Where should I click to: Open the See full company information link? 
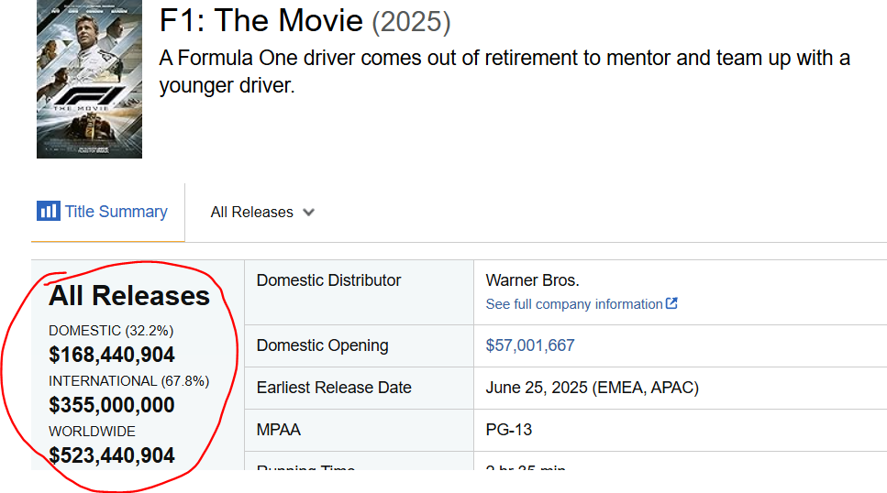(574, 304)
